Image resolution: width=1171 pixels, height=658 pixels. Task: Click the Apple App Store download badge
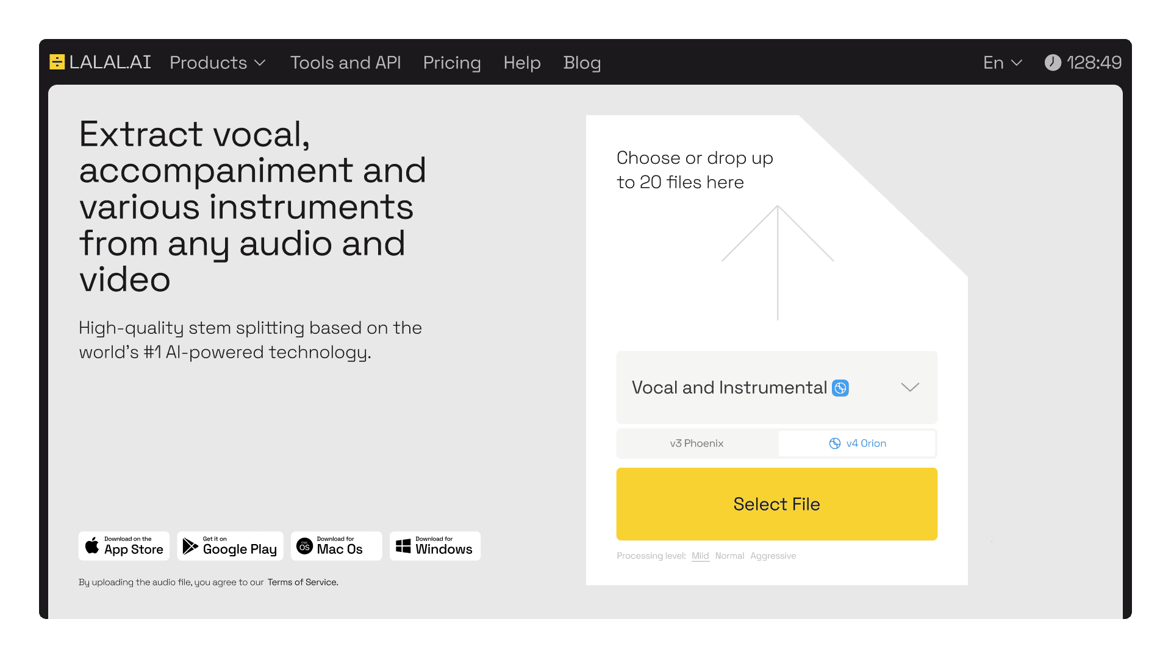(124, 546)
